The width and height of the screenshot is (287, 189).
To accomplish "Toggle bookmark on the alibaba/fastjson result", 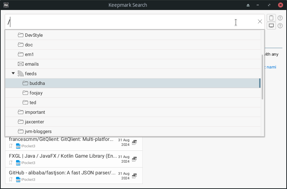I will pyautogui.click(x=11, y=179).
